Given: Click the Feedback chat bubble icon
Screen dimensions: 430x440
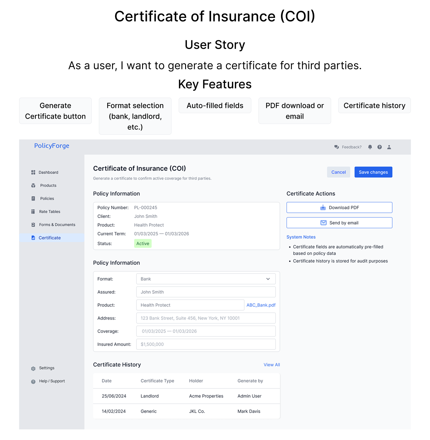Looking at the screenshot, I should [x=337, y=147].
